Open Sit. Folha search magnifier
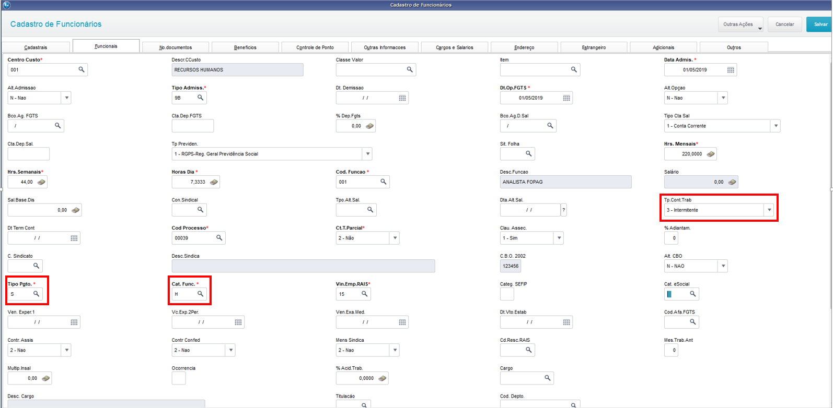Viewport: 833px width, 408px height. pos(529,154)
